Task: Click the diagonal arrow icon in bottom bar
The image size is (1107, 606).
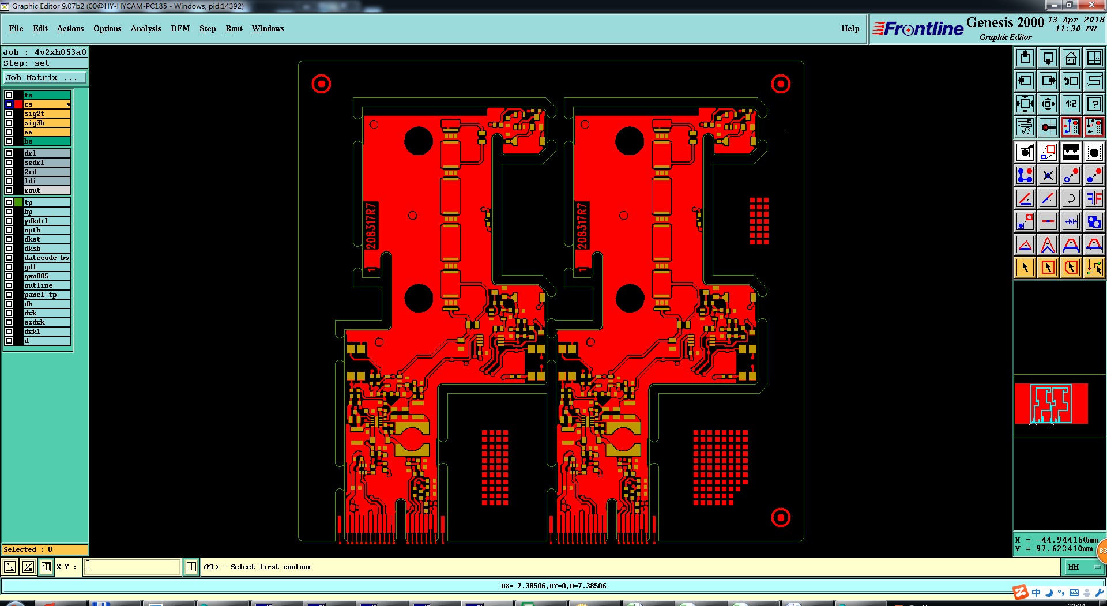Action: point(10,567)
